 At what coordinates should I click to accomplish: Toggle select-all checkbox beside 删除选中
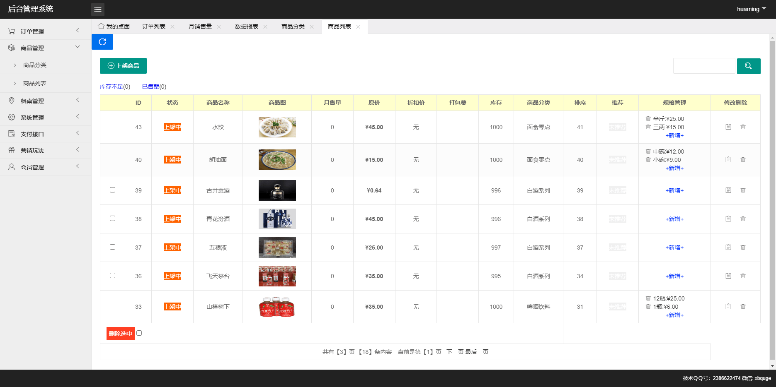pos(139,333)
